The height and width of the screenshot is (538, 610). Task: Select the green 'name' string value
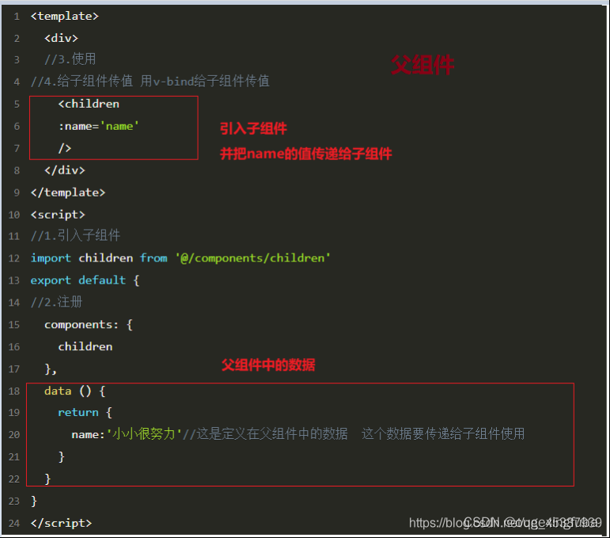(x=119, y=126)
